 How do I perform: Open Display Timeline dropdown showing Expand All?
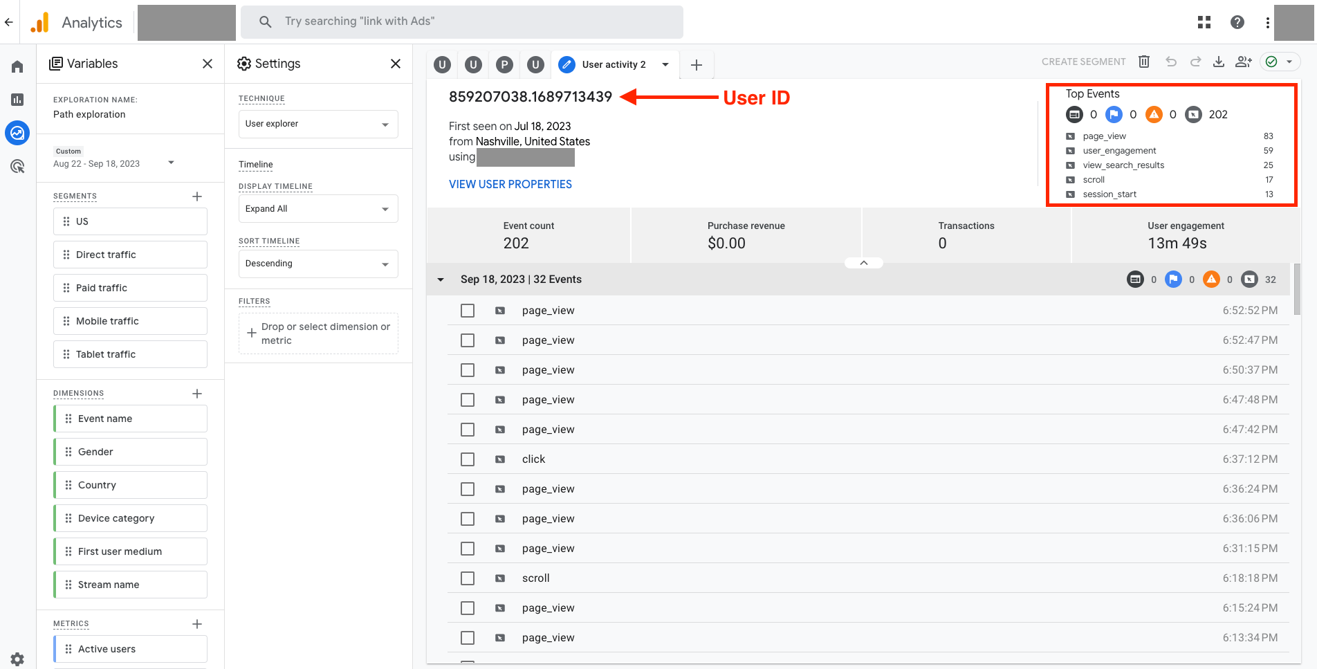[318, 208]
